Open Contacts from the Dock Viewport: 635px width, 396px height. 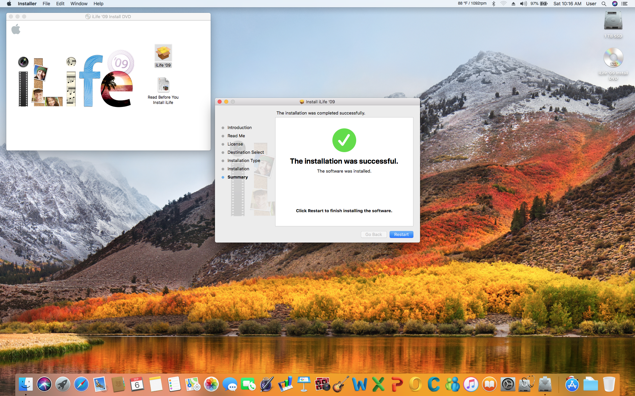(118, 384)
